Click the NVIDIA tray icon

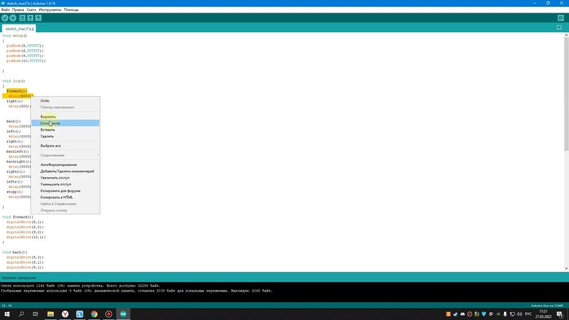tap(498, 314)
